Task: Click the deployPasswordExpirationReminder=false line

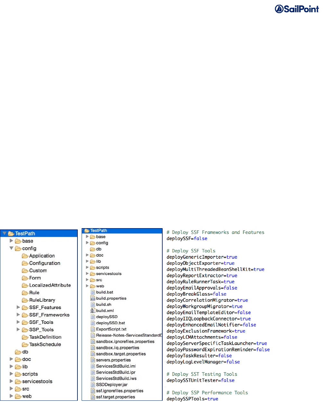Action: [218, 350]
